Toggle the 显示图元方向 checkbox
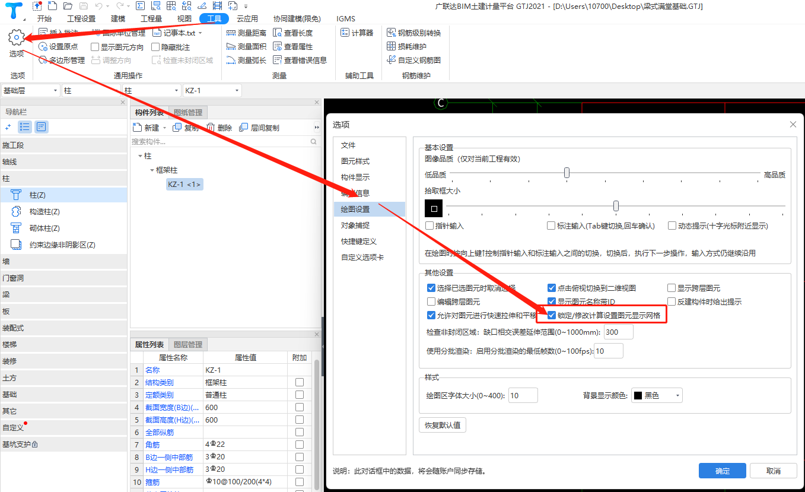The width and height of the screenshot is (805, 492). point(95,47)
